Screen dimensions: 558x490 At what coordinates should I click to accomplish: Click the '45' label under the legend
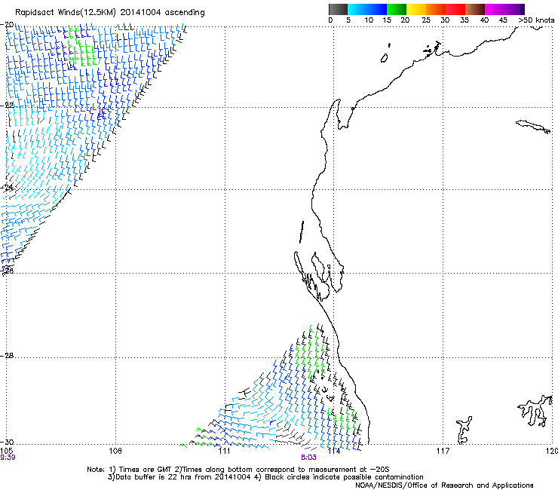[503, 20]
